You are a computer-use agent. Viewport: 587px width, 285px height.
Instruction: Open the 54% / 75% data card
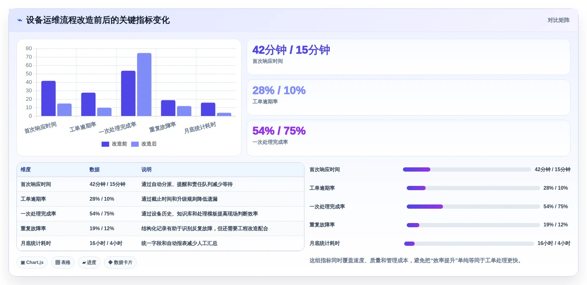click(408, 138)
